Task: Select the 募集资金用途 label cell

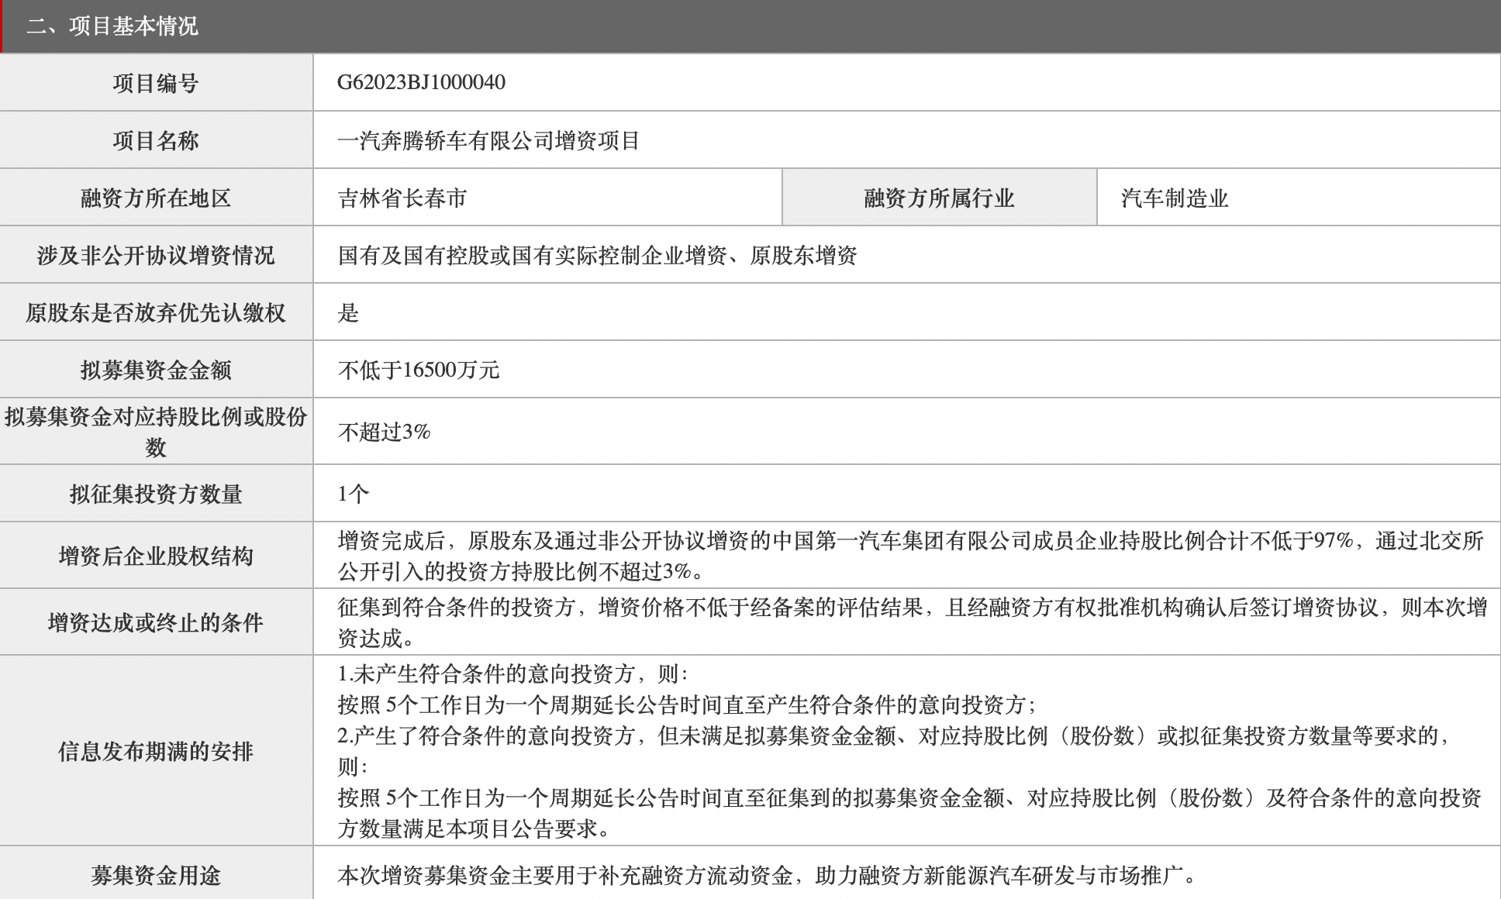Action: click(x=156, y=875)
